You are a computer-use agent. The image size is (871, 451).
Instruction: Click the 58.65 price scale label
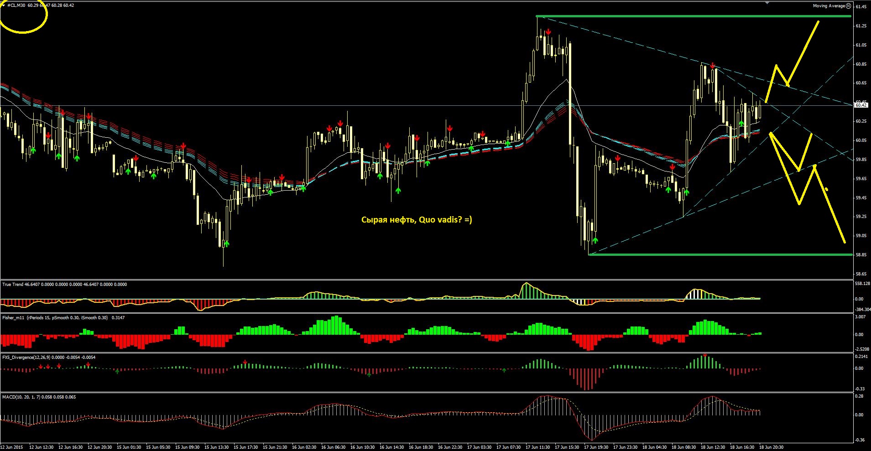point(861,274)
